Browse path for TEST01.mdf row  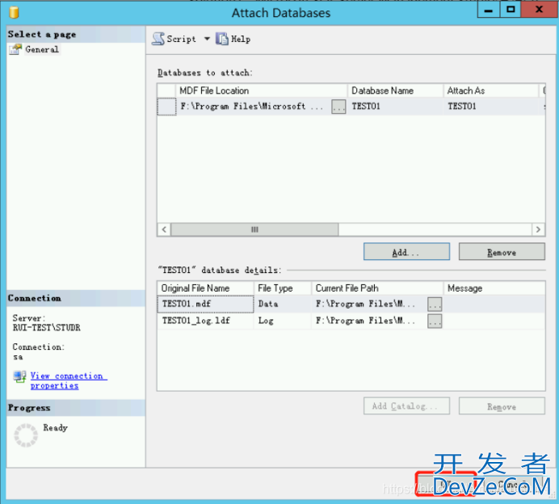(x=435, y=304)
